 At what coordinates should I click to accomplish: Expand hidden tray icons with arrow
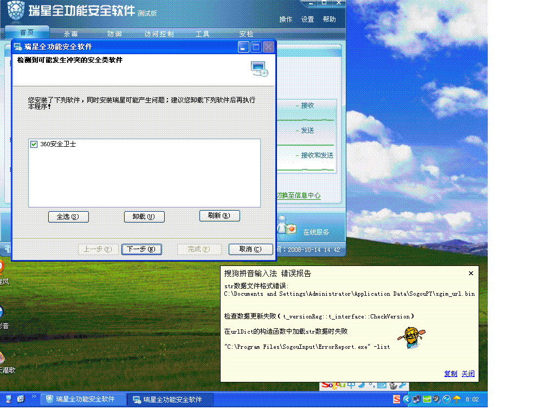coord(406,399)
